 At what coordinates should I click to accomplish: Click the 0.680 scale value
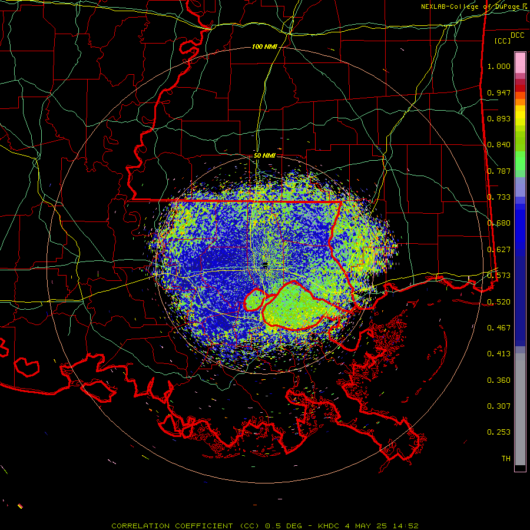pyautogui.click(x=499, y=223)
